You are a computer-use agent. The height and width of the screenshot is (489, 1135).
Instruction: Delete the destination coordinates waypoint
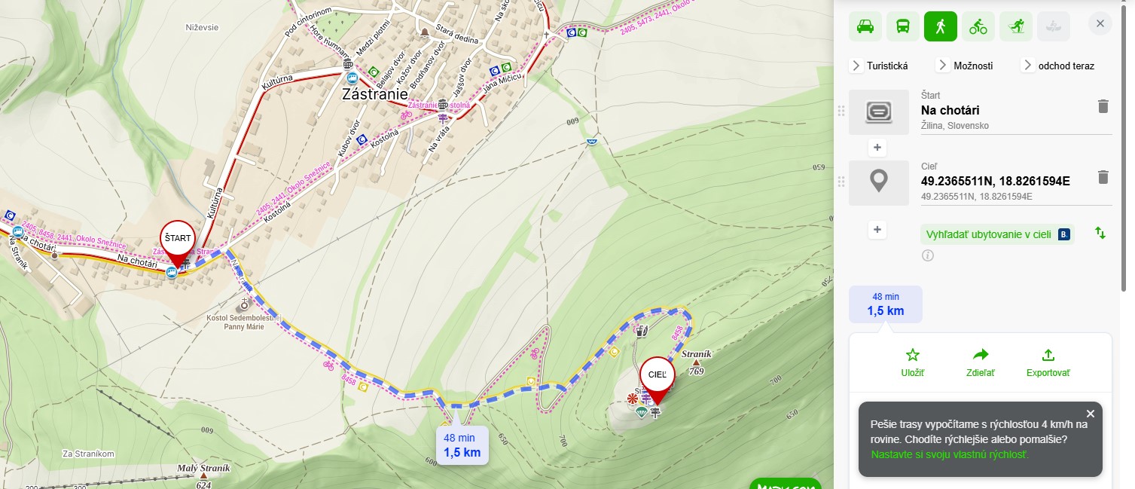1103,177
